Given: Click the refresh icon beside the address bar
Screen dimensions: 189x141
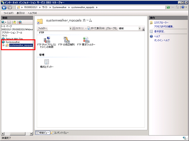Looking at the screenshot, I should pos(168,7).
